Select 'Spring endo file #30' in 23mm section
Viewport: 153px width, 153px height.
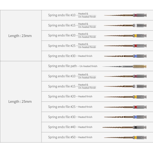pyautogui.click(x=62, y=56)
